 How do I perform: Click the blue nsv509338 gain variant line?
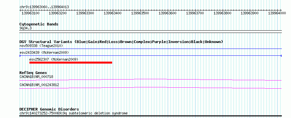pyautogui.click(x=150, y=49)
